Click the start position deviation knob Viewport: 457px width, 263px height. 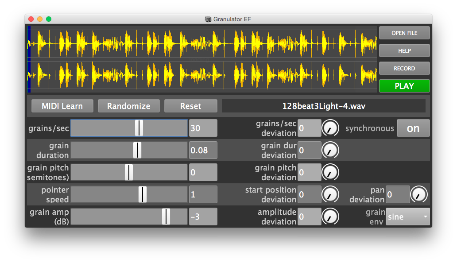pos(330,194)
